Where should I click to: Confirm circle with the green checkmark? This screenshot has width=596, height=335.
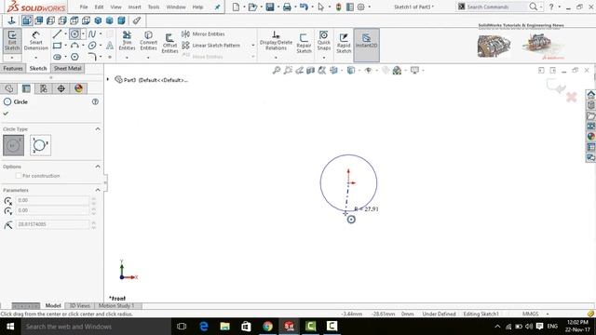coord(6,114)
